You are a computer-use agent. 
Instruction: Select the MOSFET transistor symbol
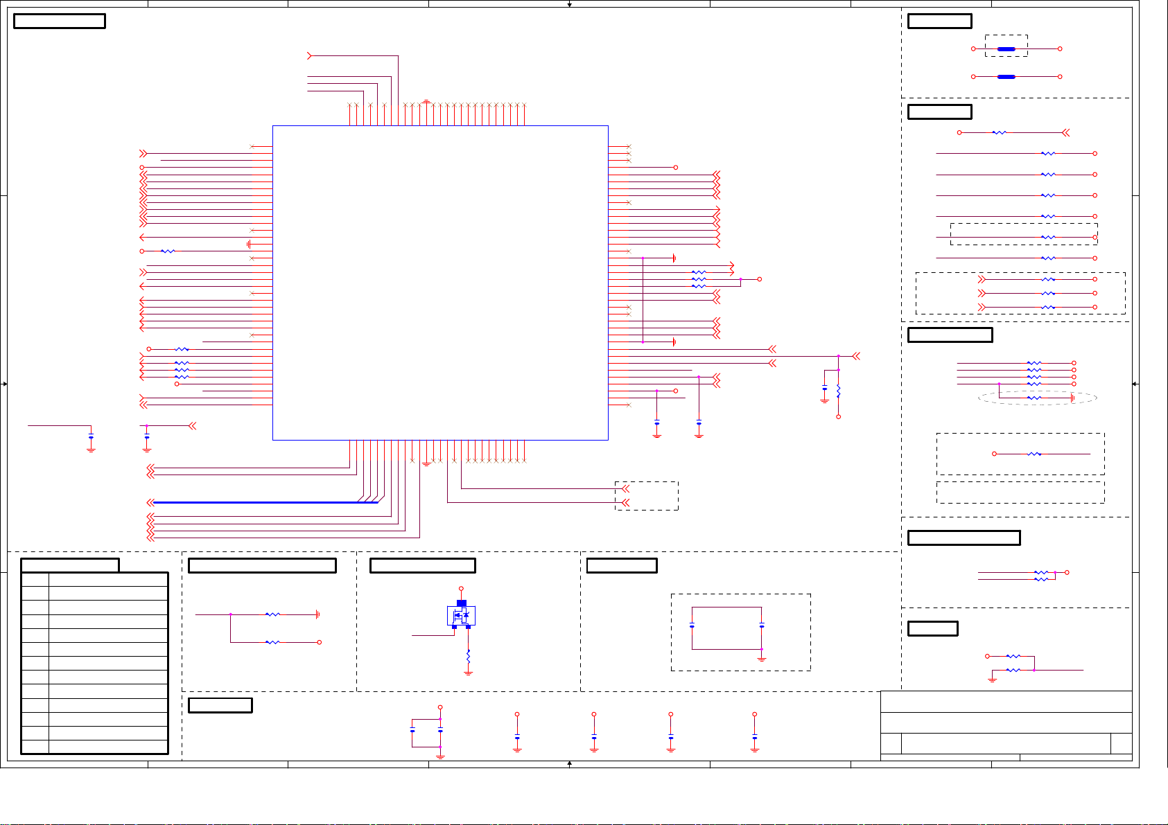coord(462,614)
